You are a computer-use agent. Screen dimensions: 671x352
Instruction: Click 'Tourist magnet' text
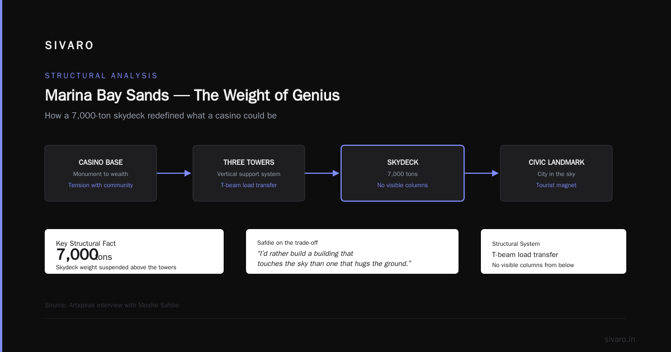click(x=556, y=185)
